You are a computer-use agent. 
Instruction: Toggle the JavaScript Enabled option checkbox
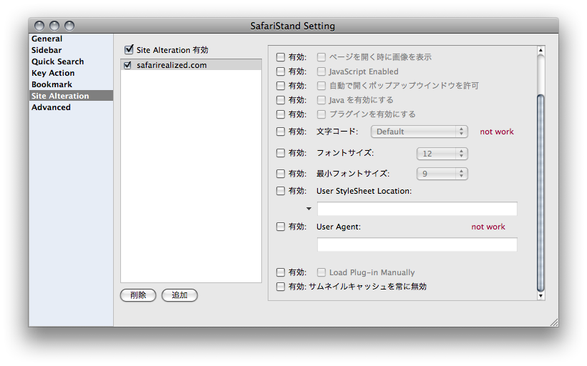point(321,71)
